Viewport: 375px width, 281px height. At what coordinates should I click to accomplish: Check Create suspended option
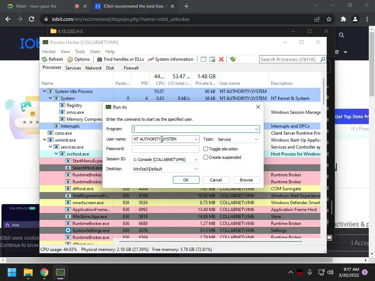205,157
